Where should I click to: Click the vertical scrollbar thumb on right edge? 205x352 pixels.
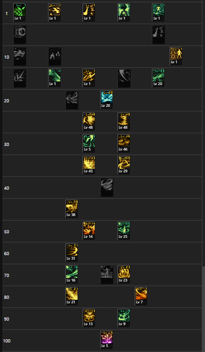[x=204, y=309]
